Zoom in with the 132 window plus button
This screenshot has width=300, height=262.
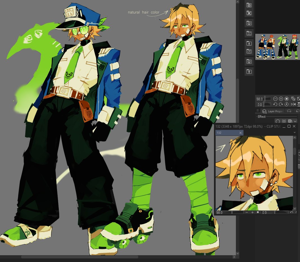(x=252, y=212)
